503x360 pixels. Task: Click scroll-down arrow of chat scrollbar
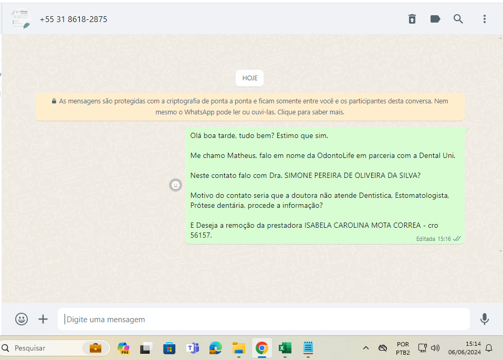tap(501, 251)
